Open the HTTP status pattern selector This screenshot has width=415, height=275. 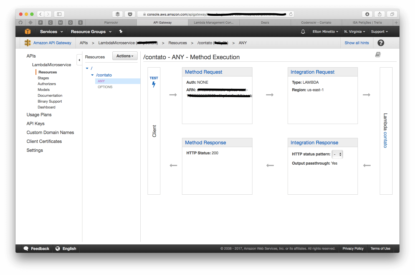(337, 154)
